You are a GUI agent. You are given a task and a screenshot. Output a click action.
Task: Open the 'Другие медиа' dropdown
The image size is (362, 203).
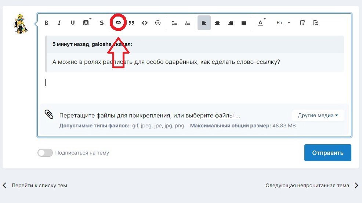[x=318, y=115]
